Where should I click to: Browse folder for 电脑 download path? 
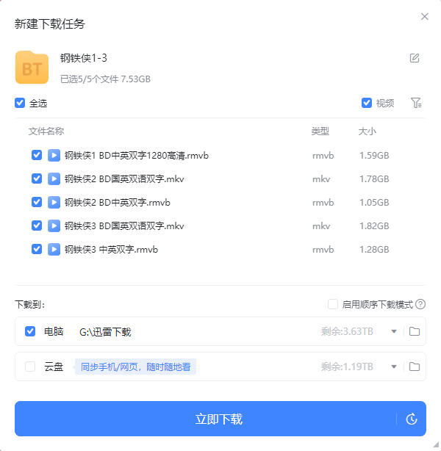click(x=415, y=331)
